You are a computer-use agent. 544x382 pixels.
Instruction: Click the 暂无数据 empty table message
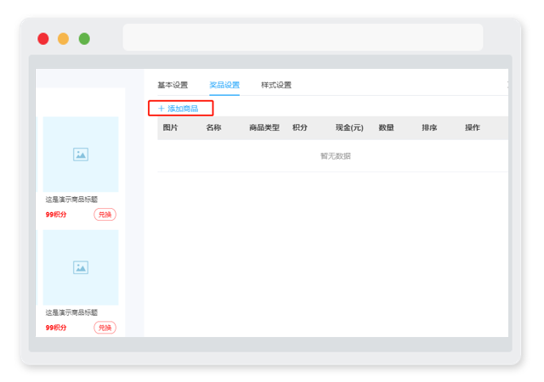(335, 156)
